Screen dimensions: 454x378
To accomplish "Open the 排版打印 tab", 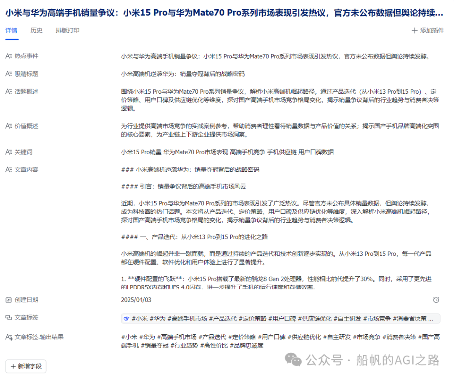I will click(x=67, y=30).
